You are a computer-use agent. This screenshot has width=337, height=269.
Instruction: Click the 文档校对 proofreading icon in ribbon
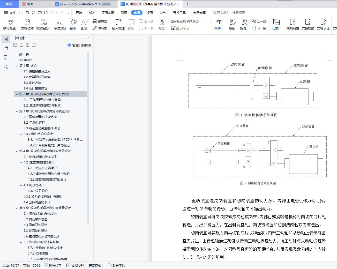(x=27, y=25)
